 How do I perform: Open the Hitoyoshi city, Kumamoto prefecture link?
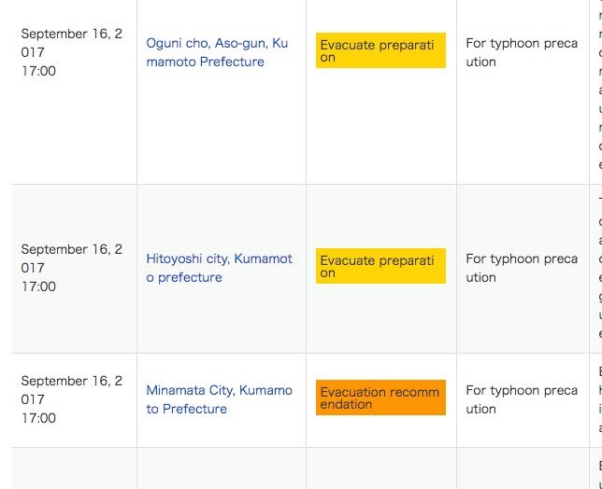tap(219, 268)
